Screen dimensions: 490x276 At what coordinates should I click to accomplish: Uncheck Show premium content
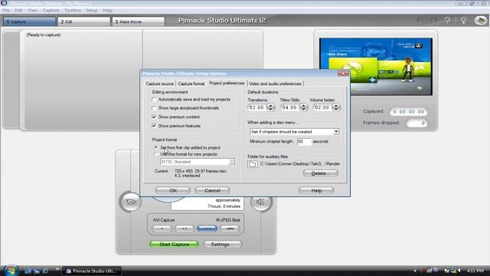pyautogui.click(x=154, y=117)
